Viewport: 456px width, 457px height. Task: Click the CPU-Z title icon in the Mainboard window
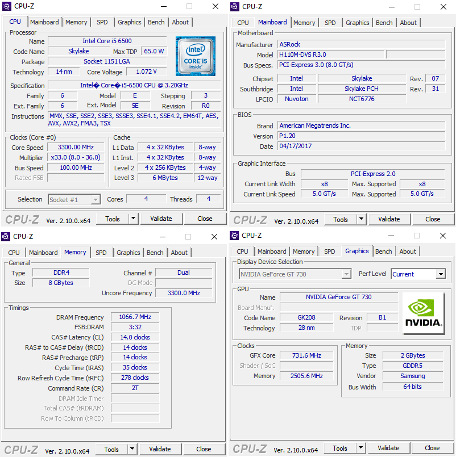click(x=235, y=7)
